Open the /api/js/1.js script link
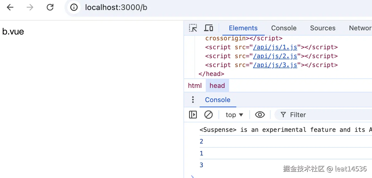 click(275, 47)
